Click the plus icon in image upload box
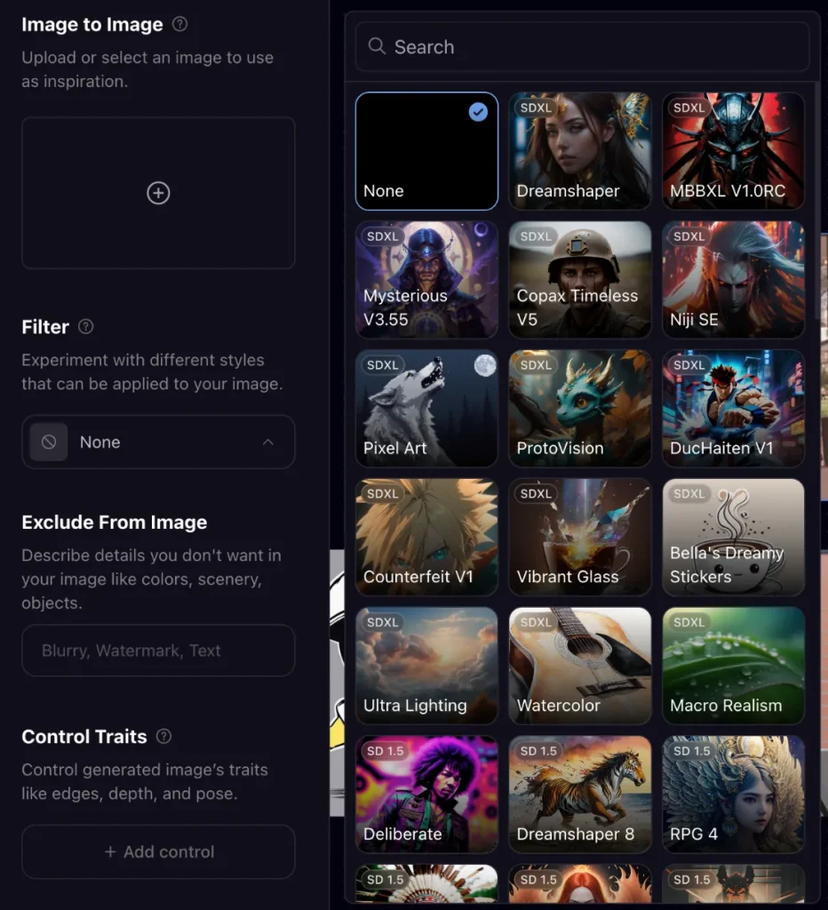The width and height of the screenshot is (828, 910). tap(158, 193)
